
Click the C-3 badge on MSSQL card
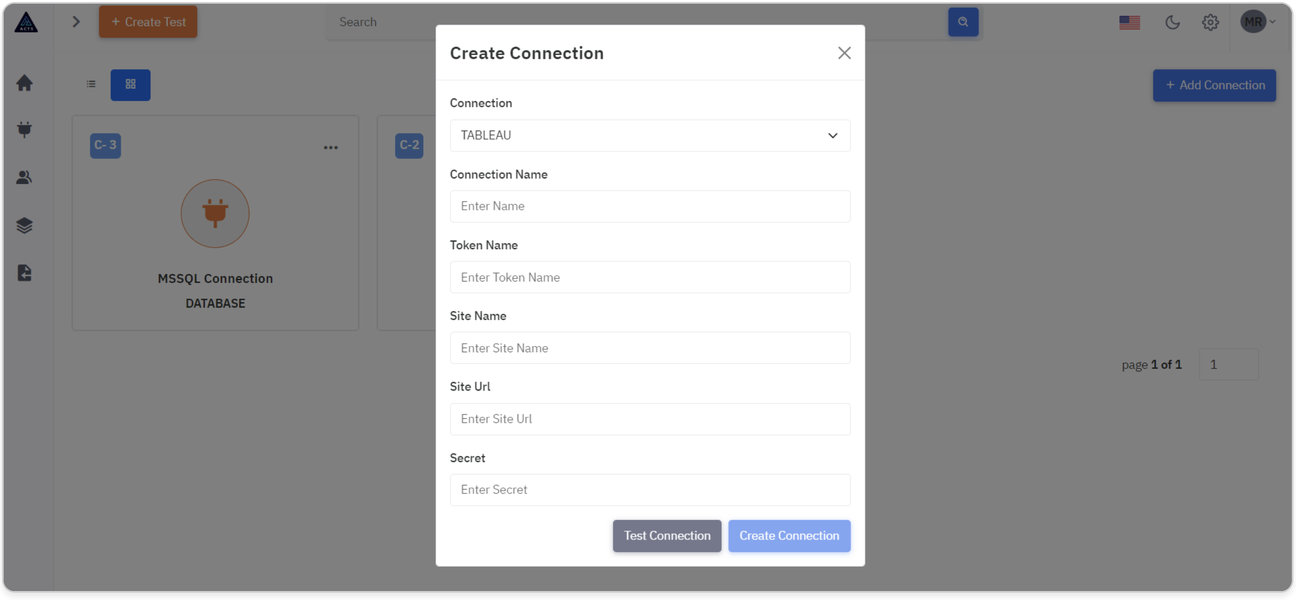(x=105, y=145)
